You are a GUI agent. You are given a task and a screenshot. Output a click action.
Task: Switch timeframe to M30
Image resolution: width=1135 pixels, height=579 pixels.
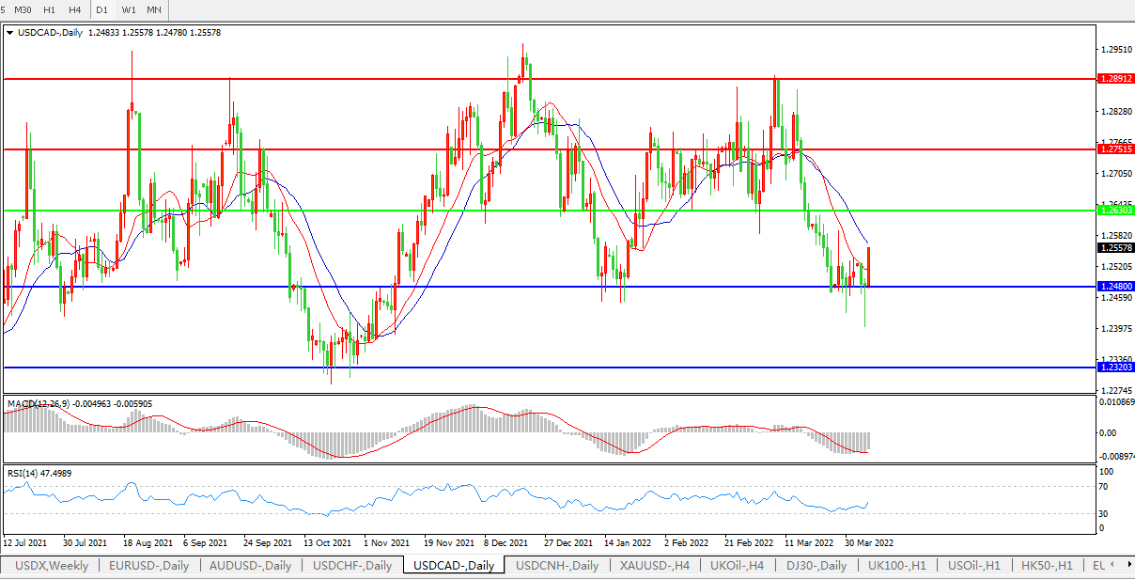click(24, 9)
